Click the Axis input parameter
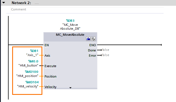 [47, 56]
